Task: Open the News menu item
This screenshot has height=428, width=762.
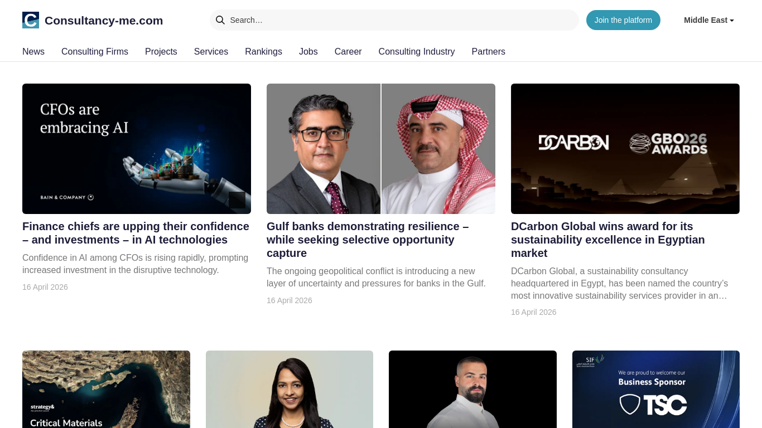Action: tap(33, 51)
